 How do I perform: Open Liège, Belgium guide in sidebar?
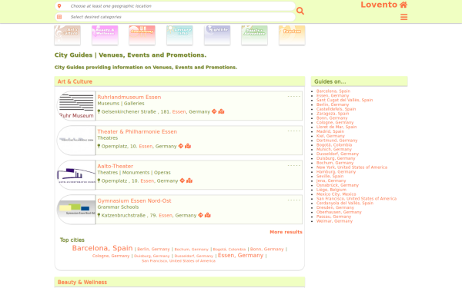tap(331, 190)
